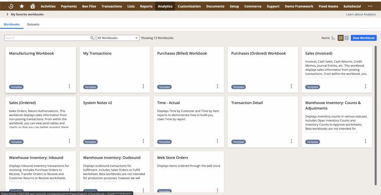Open Web Store Orders options menu
381x195 pixels.
(217, 190)
